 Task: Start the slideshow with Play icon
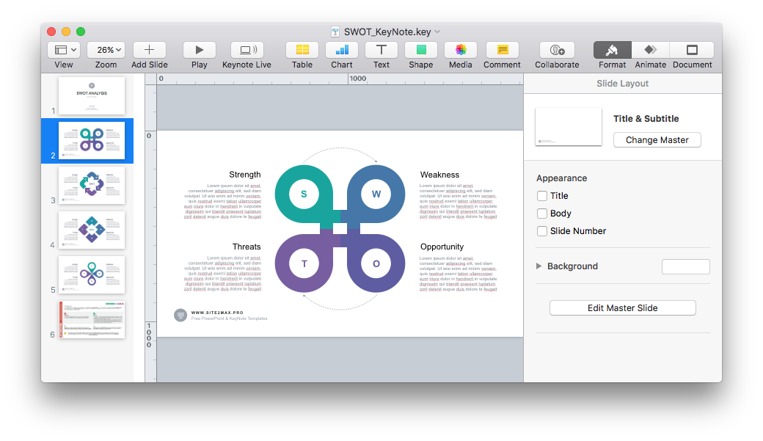coord(199,50)
